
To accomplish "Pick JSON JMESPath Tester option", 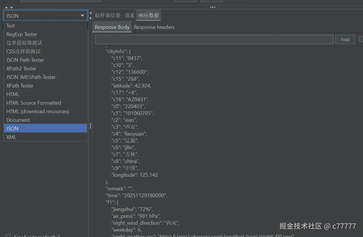I will pos(45,77).
